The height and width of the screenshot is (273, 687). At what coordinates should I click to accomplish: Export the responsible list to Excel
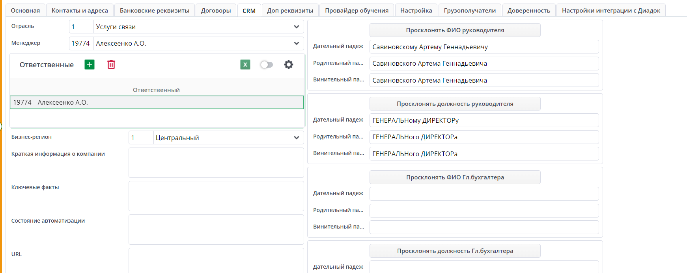click(245, 65)
